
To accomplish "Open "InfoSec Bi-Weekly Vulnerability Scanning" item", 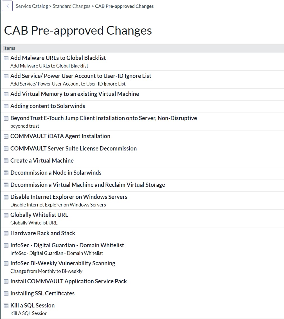I will click(x=63, y=263).
